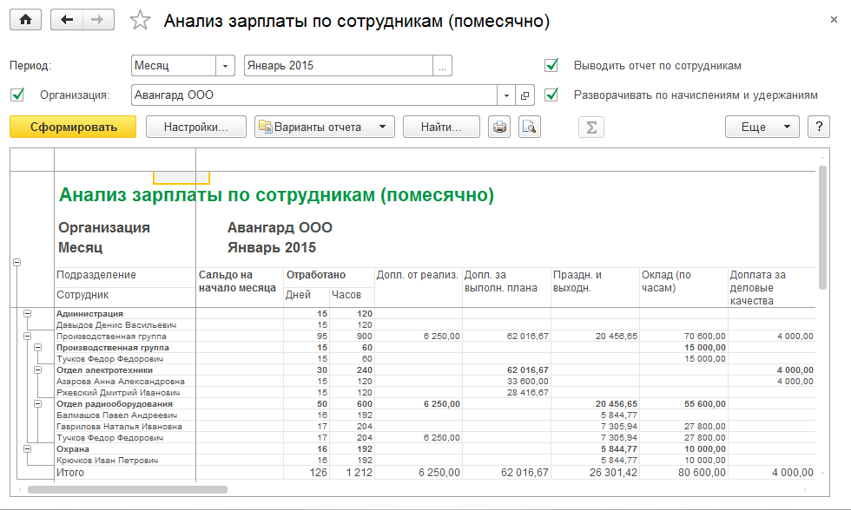This screenshot has height=510, width=851.
Task: Expand the organization dropdown list arrow
Action: 505,95
